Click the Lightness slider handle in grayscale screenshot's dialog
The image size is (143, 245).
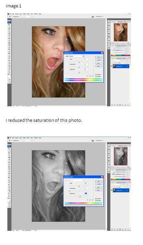[x=80, y=196]
